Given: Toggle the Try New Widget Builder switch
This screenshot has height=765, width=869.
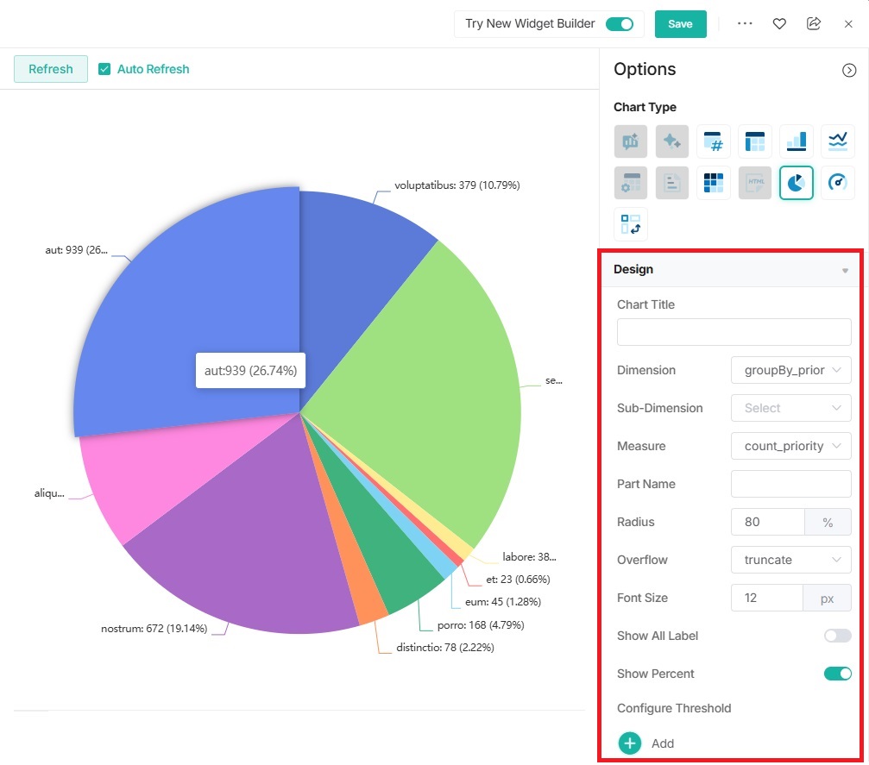Looking at the screenshot, I should pos(620,24).
